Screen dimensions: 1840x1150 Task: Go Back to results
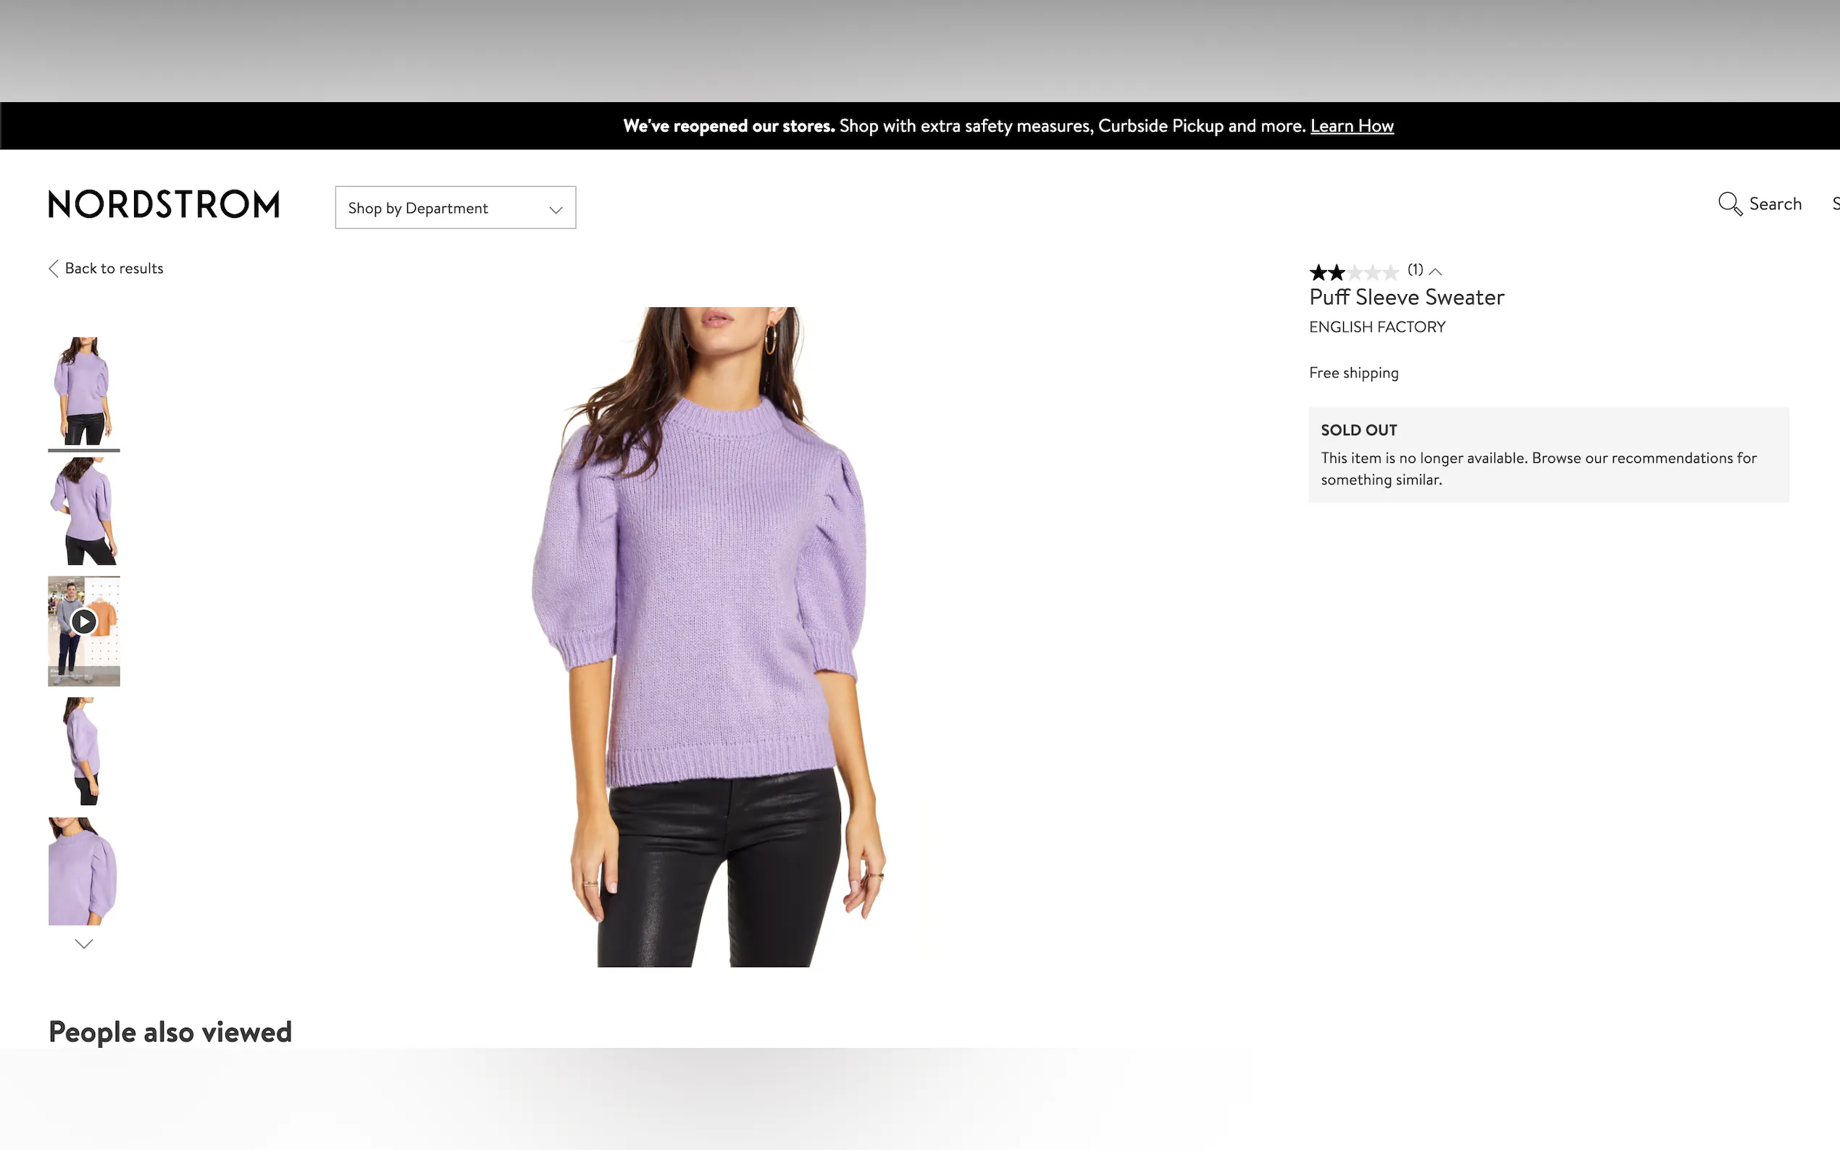(x=114, y=269)
